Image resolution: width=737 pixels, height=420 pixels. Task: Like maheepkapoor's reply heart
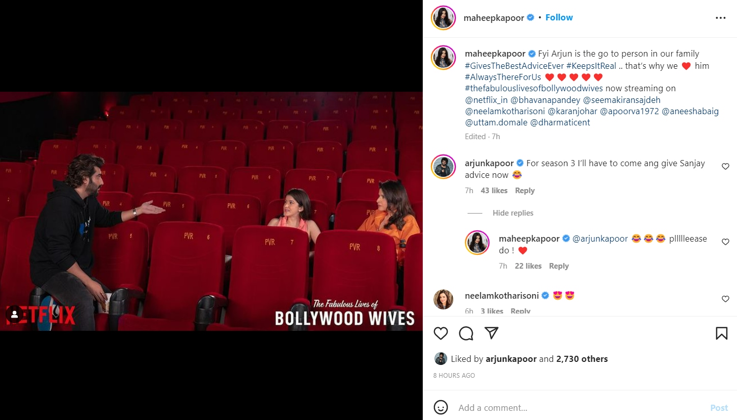click(x=725, y=242)
